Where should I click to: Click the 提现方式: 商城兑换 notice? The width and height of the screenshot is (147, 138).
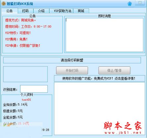[21, 20]
